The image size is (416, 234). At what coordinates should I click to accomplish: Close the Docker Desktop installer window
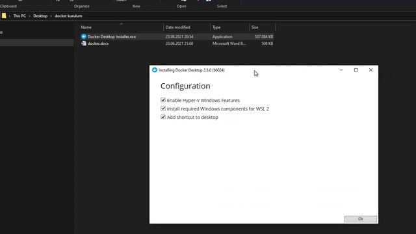[x=370, y=70]
